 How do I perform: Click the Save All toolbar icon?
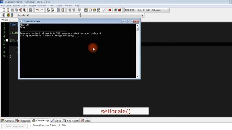16,10
